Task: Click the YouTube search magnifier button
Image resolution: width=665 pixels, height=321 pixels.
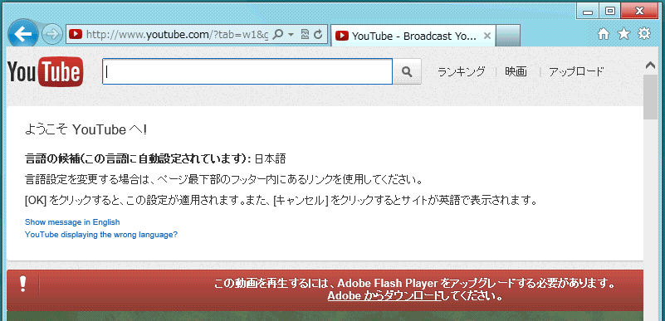Action: (407, 71)
